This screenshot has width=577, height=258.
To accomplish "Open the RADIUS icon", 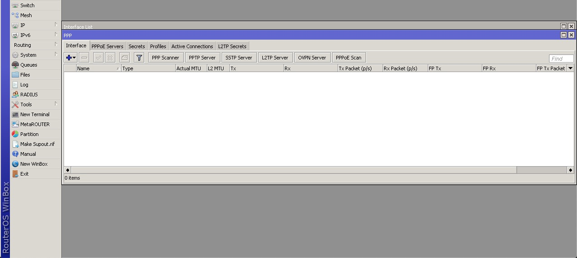I will [15, 95].
